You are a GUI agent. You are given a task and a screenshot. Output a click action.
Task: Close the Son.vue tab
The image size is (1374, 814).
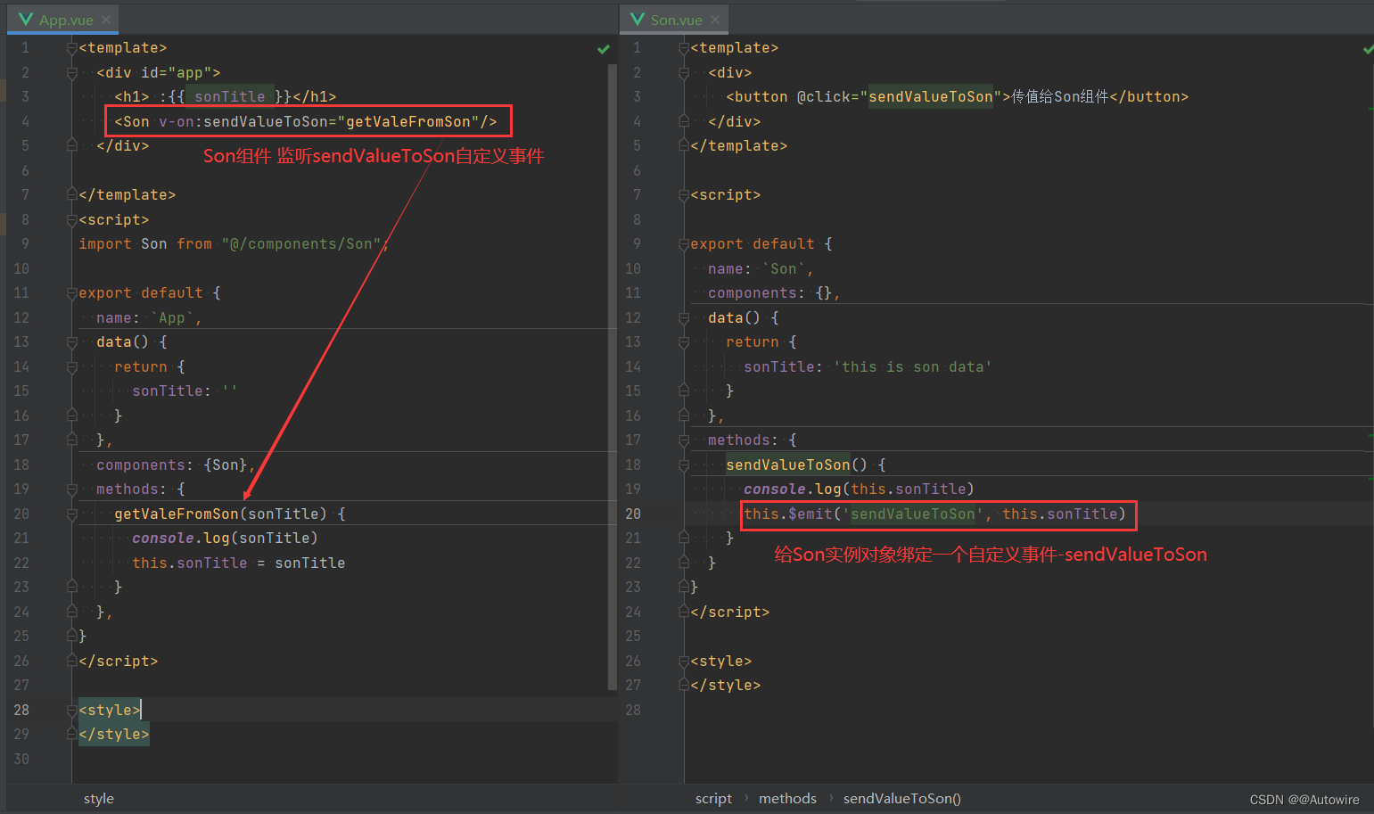[715, 20]
